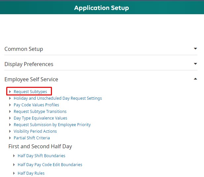The width and height of the screenshot is (204, 177).
Task: Open Day Type Equivalence Values
Action: coord(40,118)
